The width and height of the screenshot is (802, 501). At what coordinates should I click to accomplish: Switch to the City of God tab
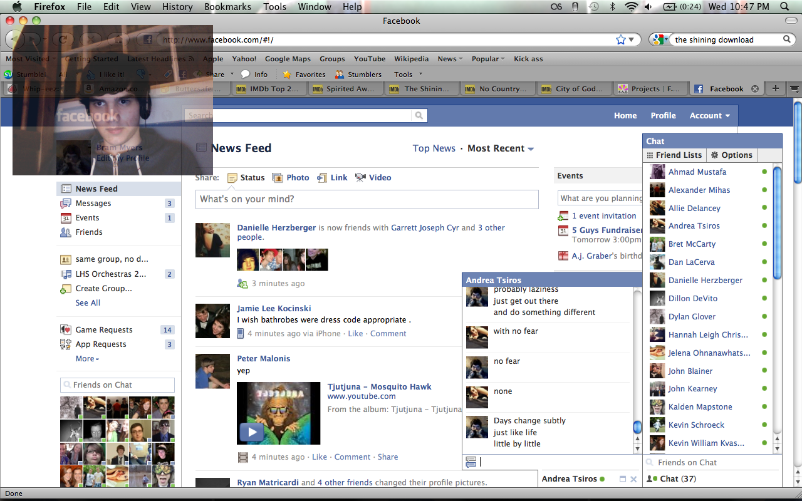574,89
